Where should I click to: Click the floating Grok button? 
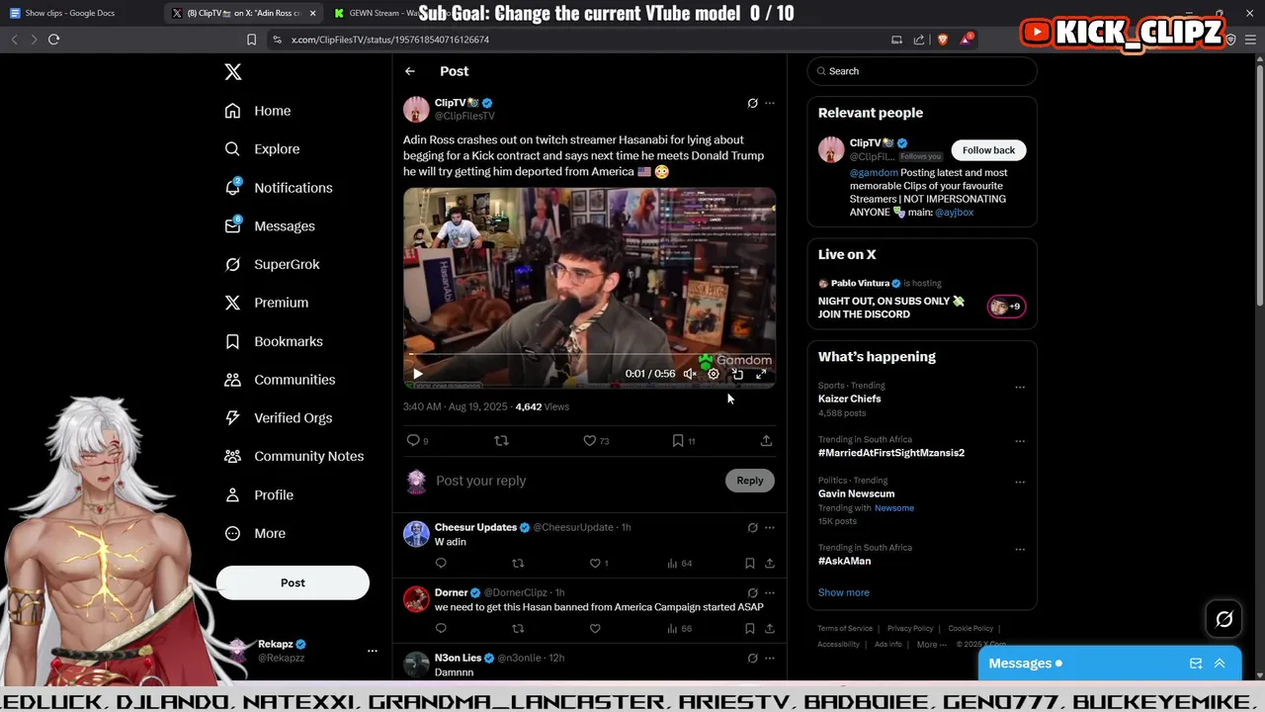(1224, 619)
